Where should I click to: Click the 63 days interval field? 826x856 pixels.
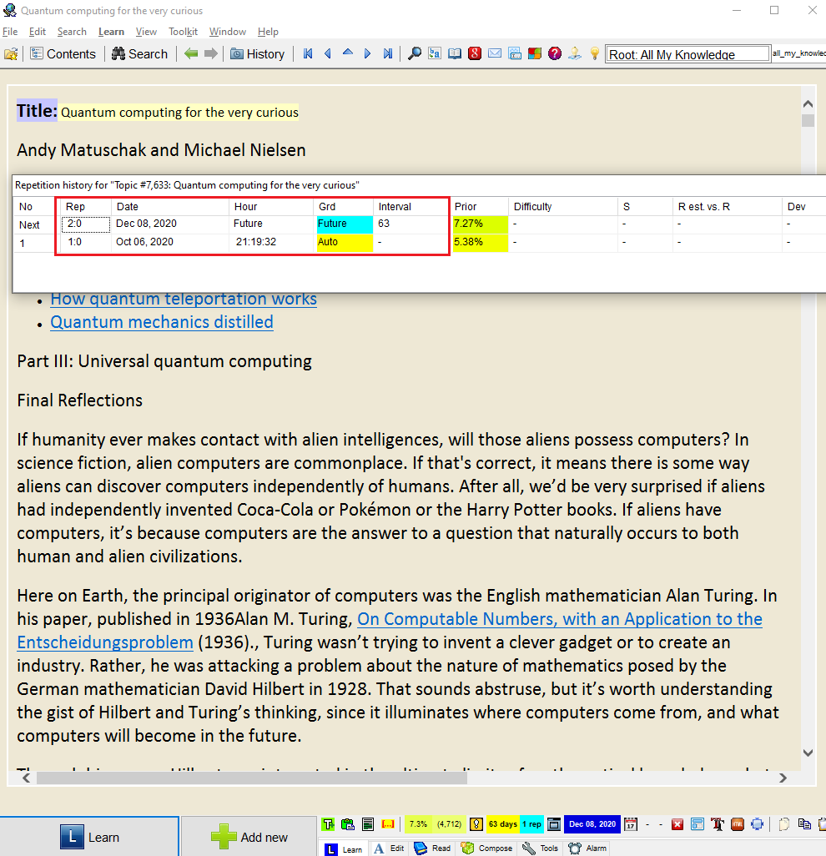pyautogui.click(x=502, y=824)
